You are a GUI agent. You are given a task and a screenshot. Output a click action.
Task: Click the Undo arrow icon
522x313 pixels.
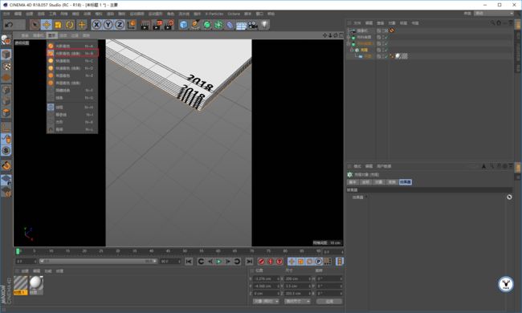point(9,25)
